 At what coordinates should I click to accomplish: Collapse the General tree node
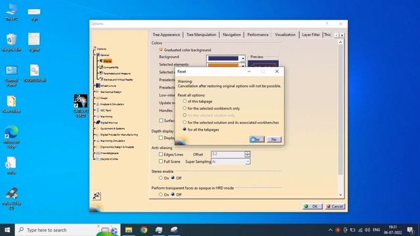point(94,55)
